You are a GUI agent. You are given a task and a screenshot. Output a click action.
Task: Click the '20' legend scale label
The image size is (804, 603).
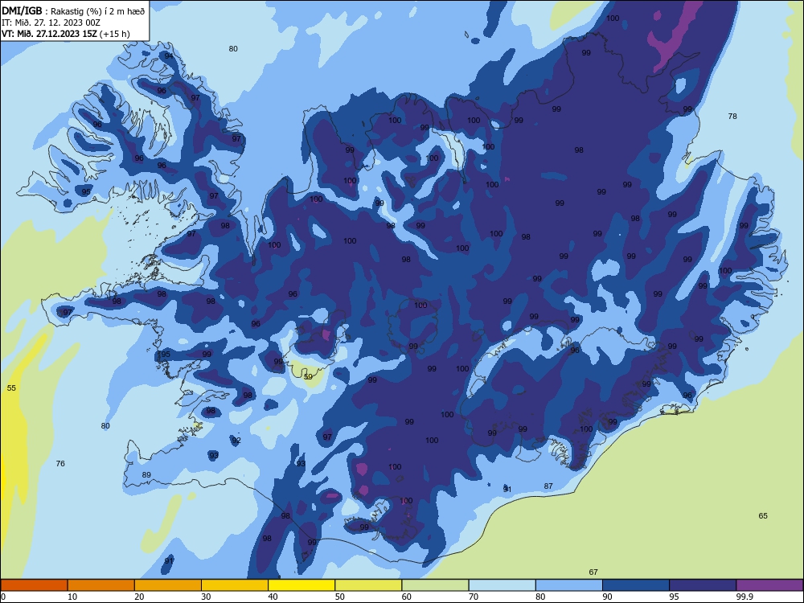pyautogui.click(x=139, y=597)
